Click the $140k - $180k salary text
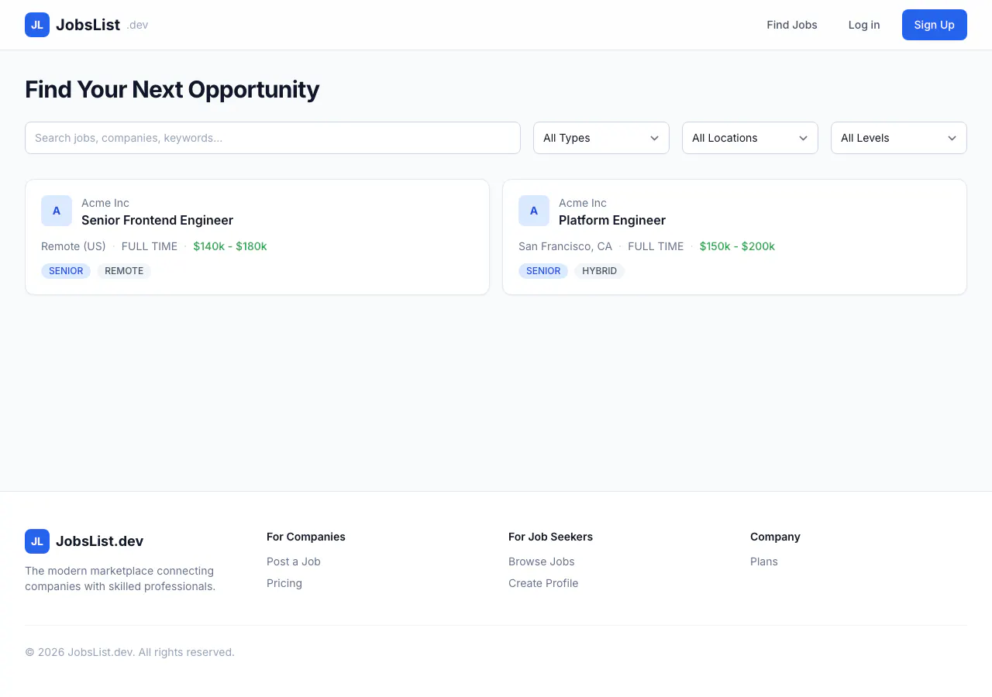 pyautogui.click(x=230, y=246)
